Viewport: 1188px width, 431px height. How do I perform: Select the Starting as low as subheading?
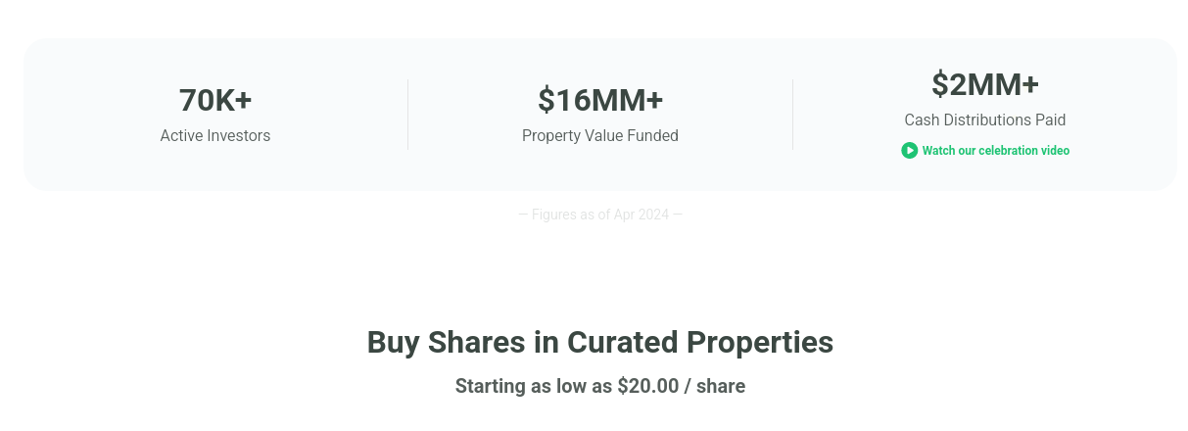pos(600,386)
